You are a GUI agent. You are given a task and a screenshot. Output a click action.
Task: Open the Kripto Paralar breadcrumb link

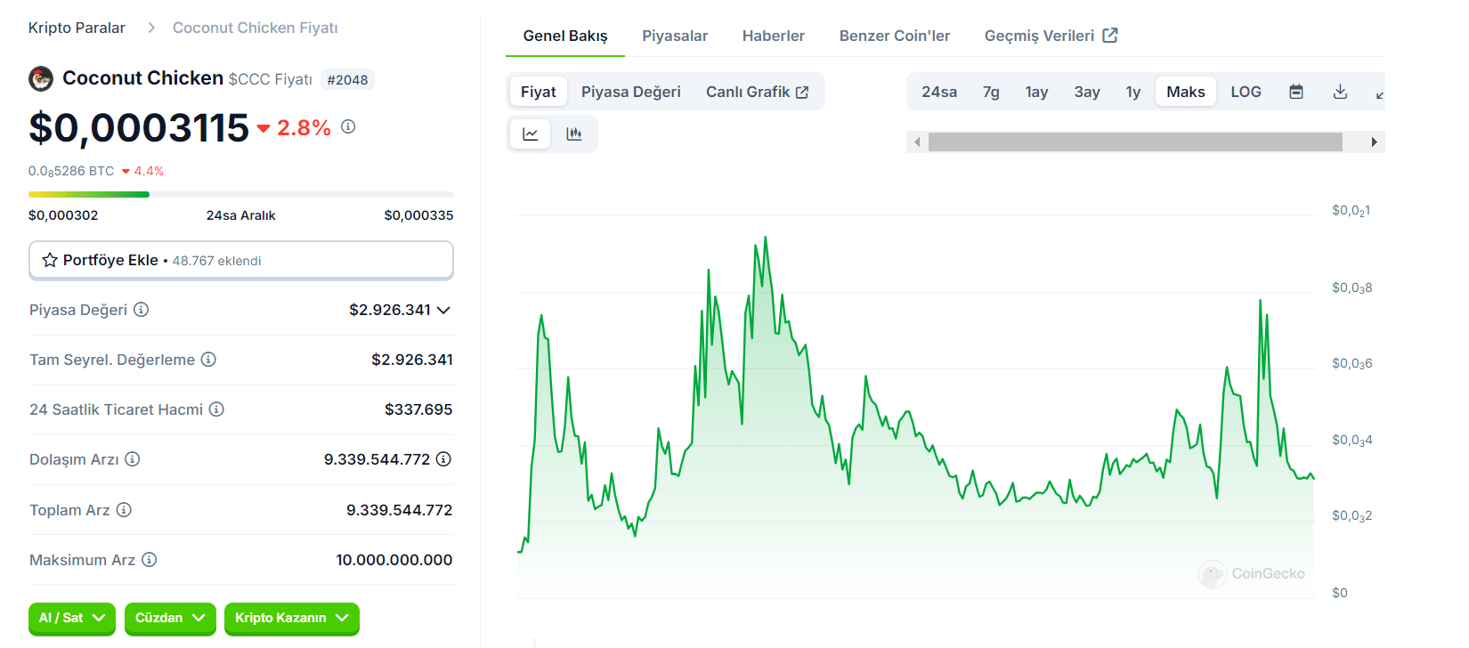click(x=77, y=28)
